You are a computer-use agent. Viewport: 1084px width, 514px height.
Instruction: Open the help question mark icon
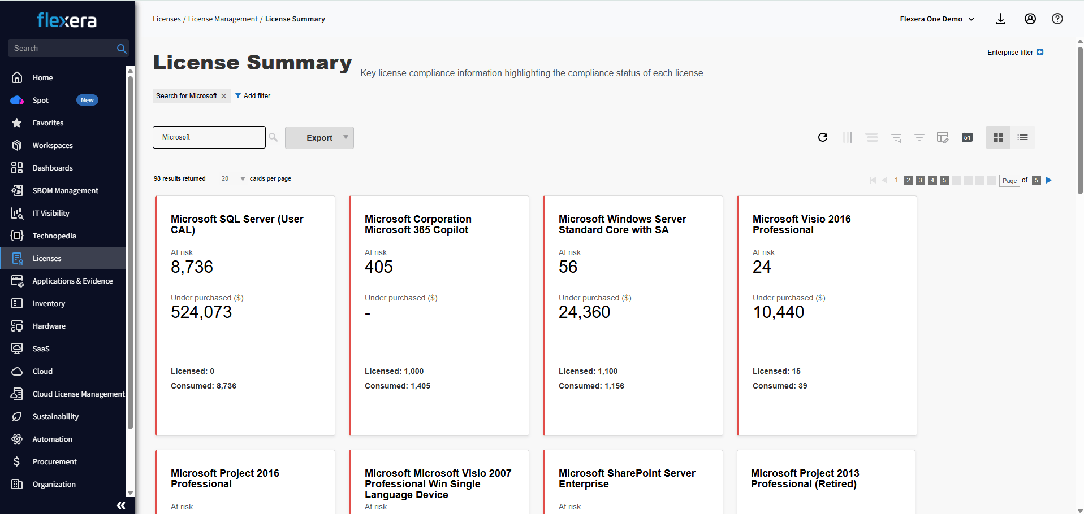coord(1057,19)
